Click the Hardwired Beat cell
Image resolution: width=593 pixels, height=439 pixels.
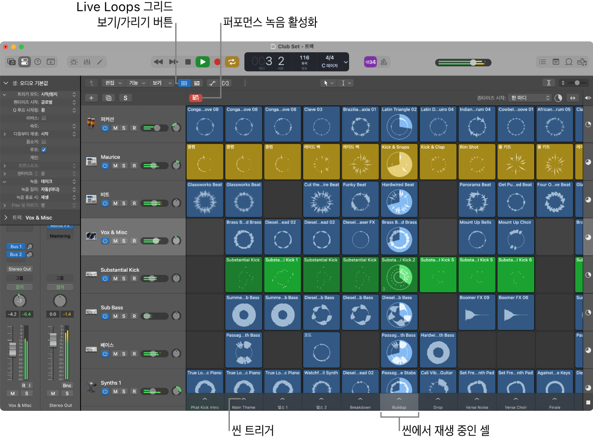[x=399, y=199]
